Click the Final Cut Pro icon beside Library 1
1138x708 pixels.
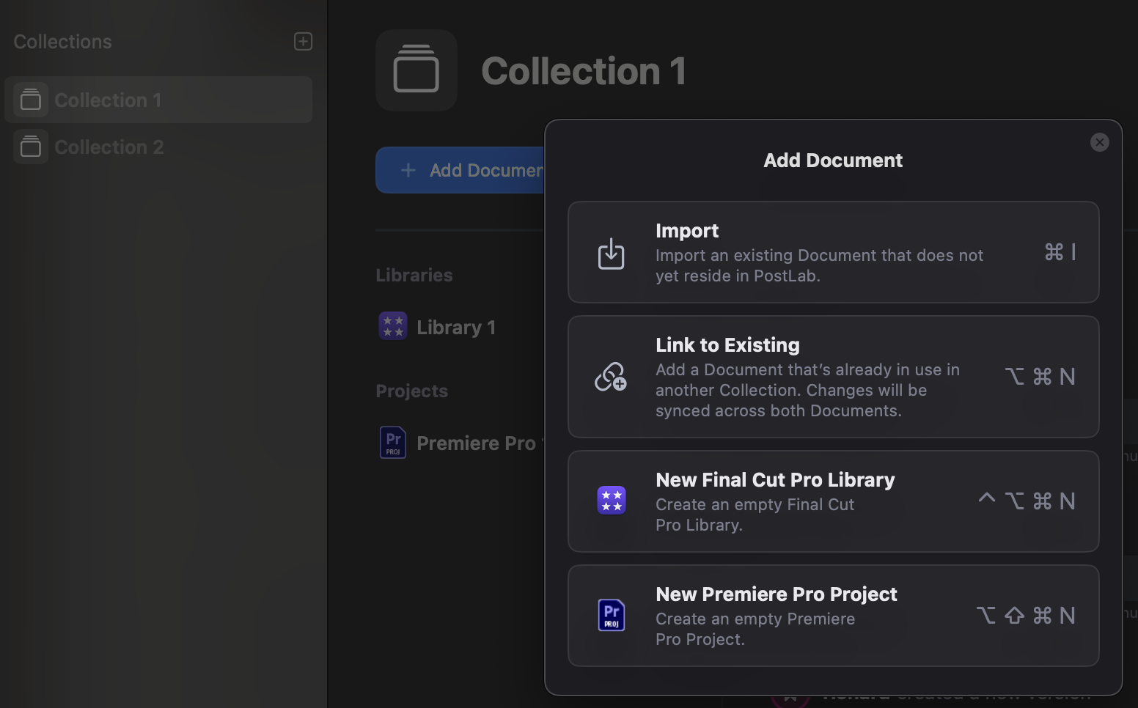[393, 326]
